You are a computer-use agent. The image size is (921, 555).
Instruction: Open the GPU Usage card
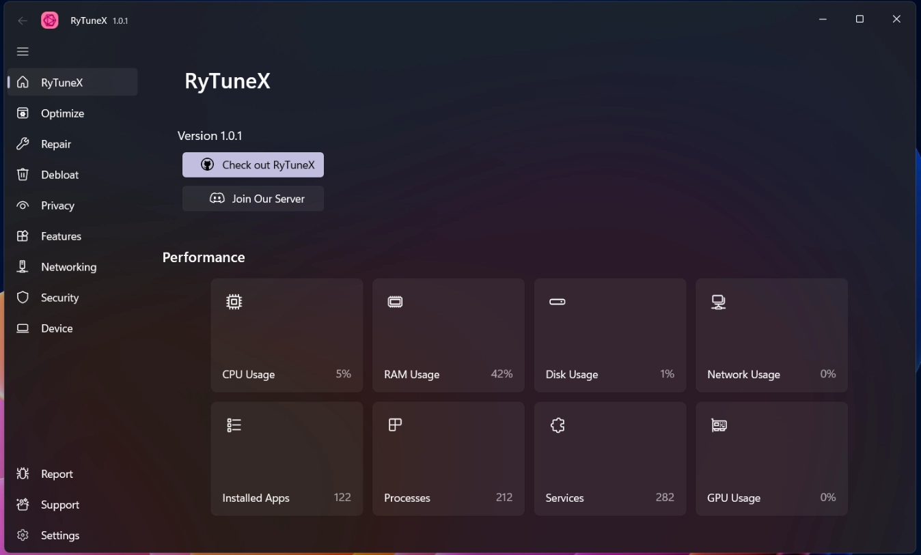click(x=771, y=459)
